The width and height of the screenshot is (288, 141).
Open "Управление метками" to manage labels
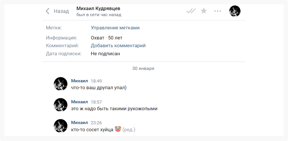pyautogui.click(x=115, y=28)
